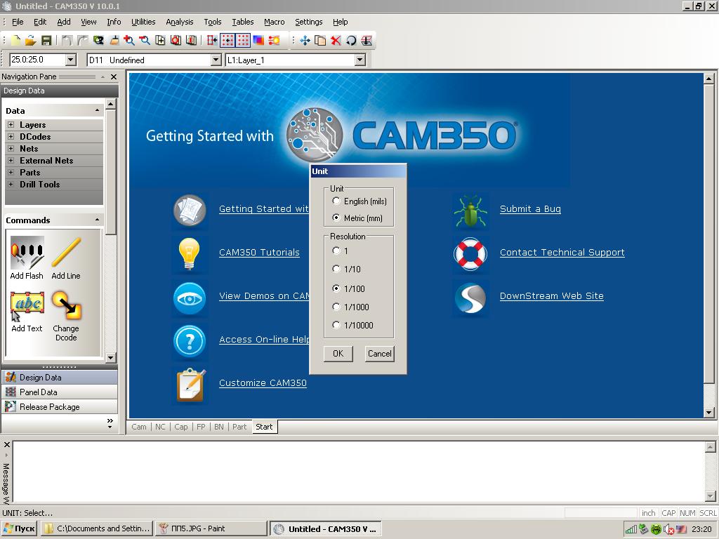Click the Add Line command icon
719x539 pixels.
tap(66, 252)
